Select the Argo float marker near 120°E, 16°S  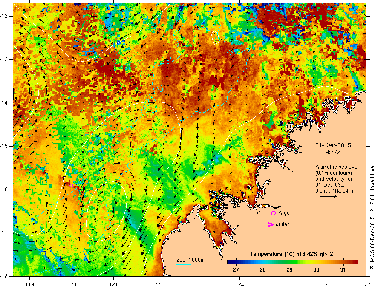[71, 186]
